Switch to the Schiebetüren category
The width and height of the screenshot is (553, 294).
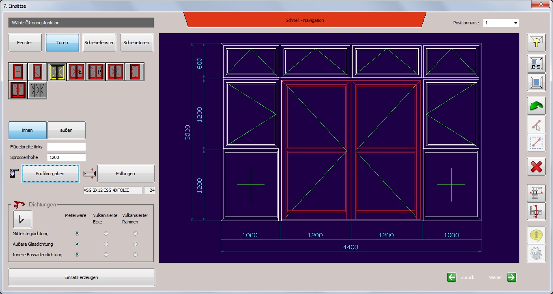point(136,43)
